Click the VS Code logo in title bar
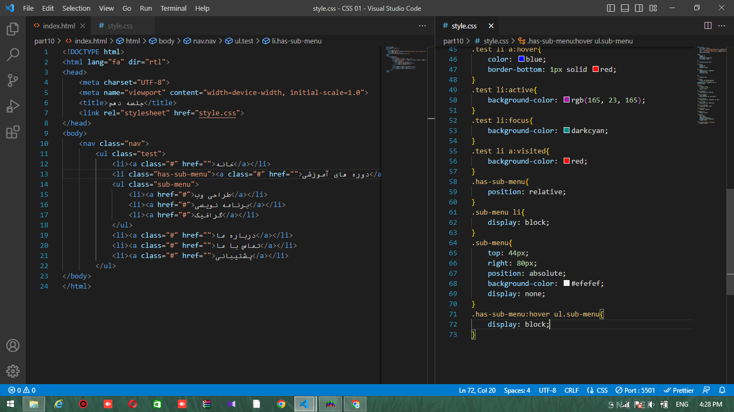The image size is (734, 412). 9,8
